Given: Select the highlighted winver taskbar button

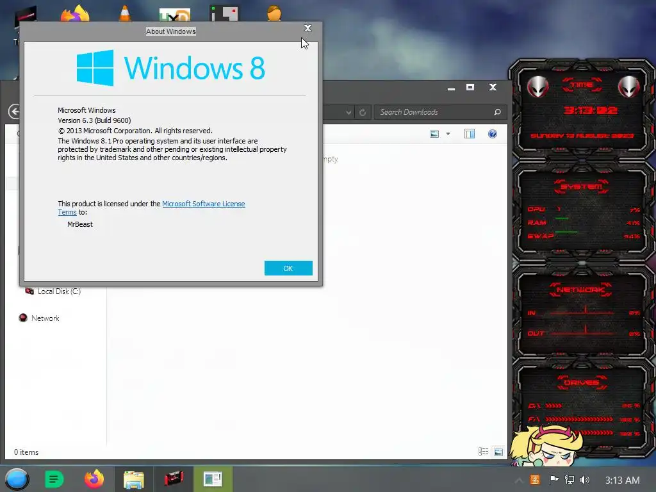Looking at the screenshot, I should pos(213,479).
